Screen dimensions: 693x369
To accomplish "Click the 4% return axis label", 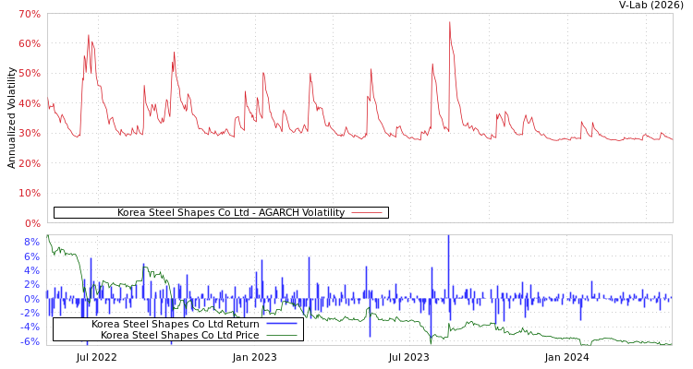I will [x=31, y=271].
